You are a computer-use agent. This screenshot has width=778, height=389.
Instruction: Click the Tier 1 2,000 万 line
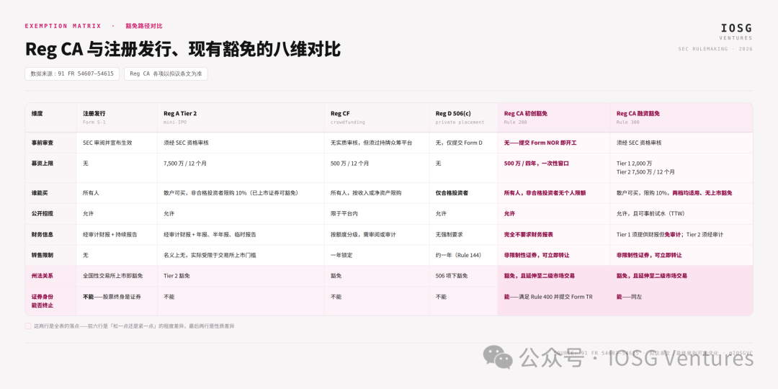tap(634, 164)
